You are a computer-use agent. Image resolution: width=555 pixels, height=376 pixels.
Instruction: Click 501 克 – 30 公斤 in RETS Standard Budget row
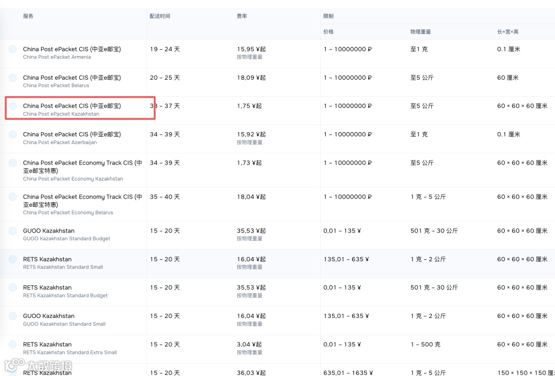pyautogui.click(x=434, y=288)
